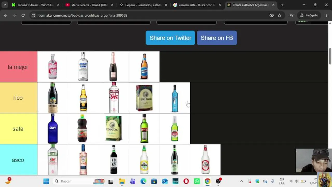Open Microsoft Store from the taskbar

(154, 181)
